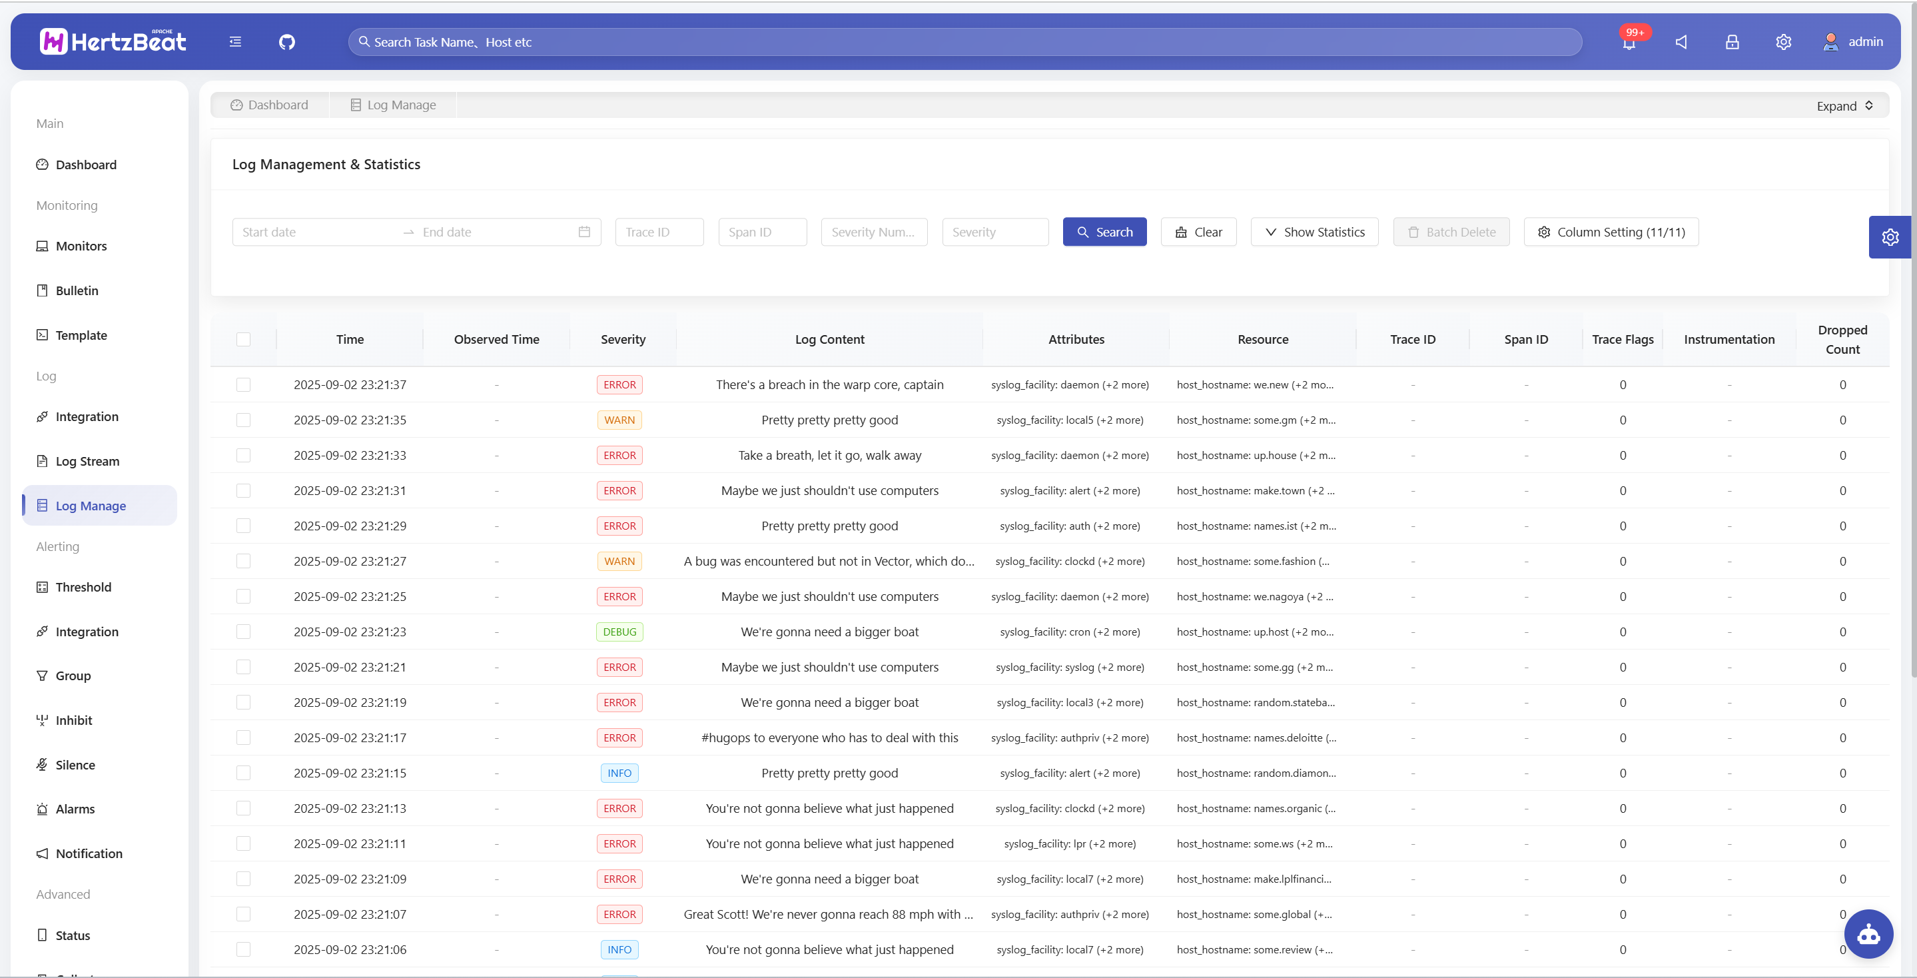Check the 23:21:37 log row checkbox

(243, 385)
